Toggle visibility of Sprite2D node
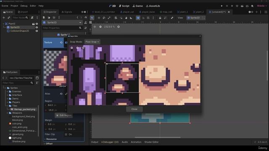Screen dimensions: 269x151 (x=37, y=27)
